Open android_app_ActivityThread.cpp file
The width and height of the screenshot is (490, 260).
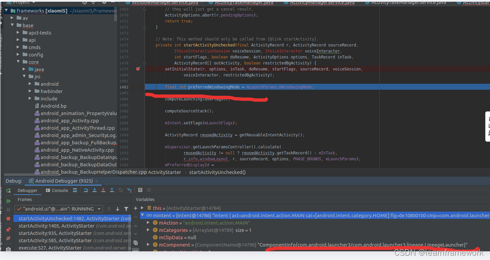[x=75, y=128]
